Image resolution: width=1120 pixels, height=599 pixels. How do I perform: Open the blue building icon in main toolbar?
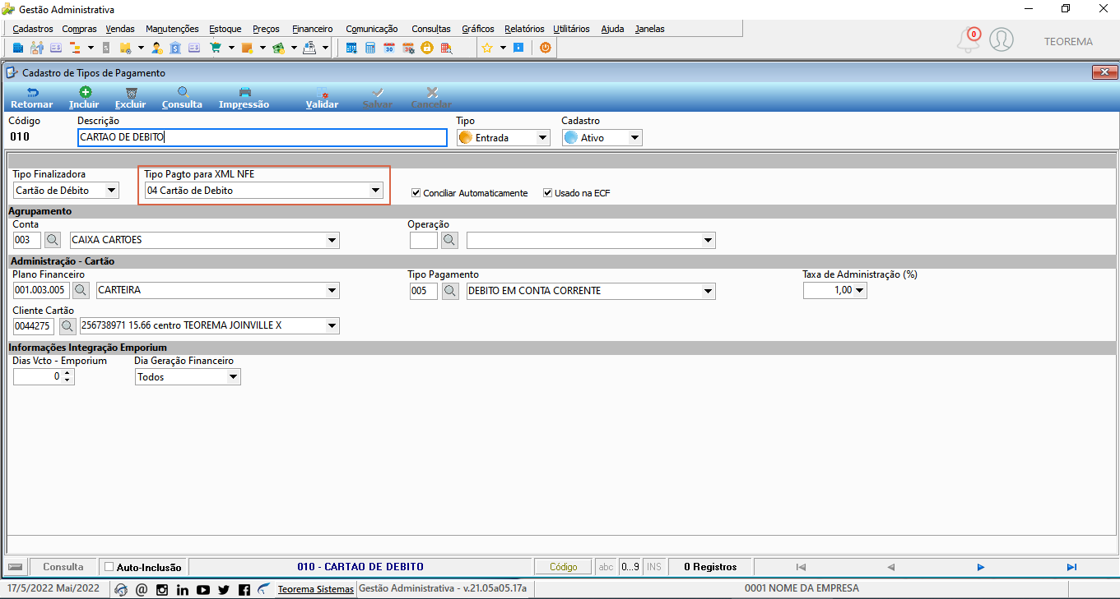click(x=18, y=48)
